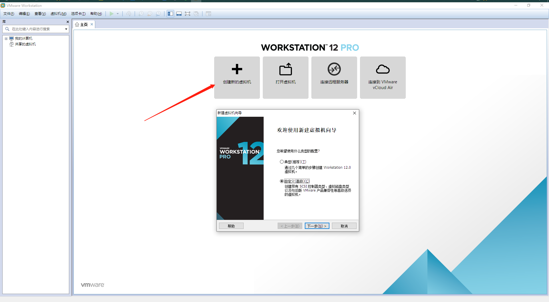This screenshot has width=549, height=302.
Task: Open the 查看(V) menu
Action: point(40,14)
